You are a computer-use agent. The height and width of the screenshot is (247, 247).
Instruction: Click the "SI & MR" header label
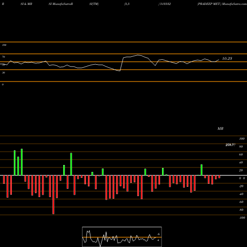(x=26, y=4)
